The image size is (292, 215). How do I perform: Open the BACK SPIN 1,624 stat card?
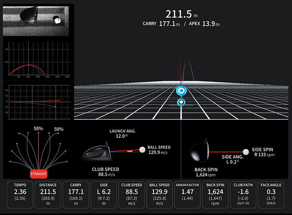[x=215, y=195]
